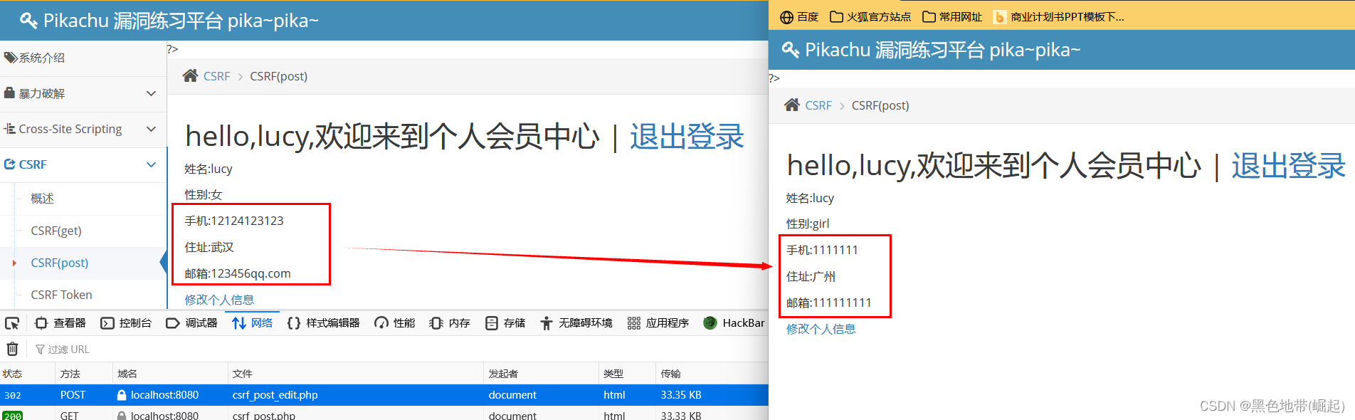Open the 百度 bookmark
1355x420 pixels.
pyautogui.click(x=799, y=17)
